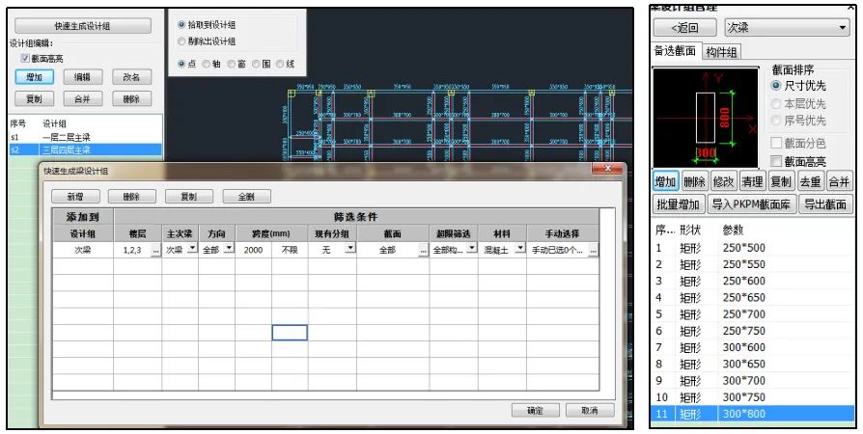The image size is (863, 434).
Task: Close the 快速生成梁设计组 dialog
Action: pos(607,169)
